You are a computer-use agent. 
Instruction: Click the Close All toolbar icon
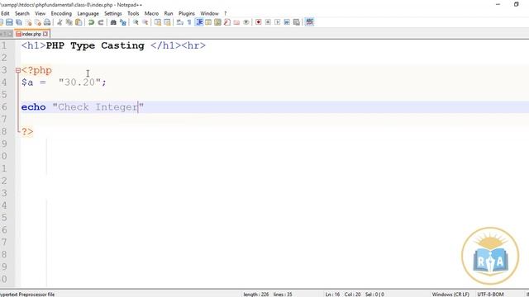[38, 22]
